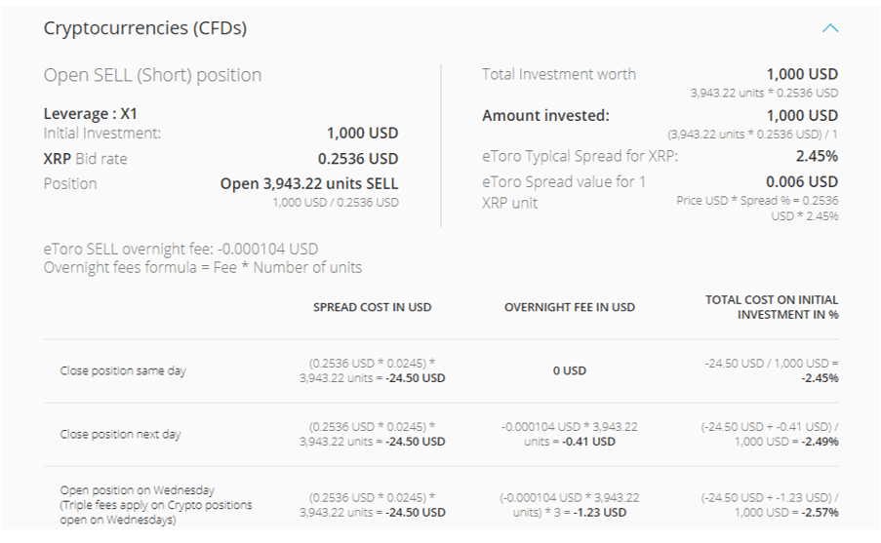The height and width of the screenshot is (543, 881).
Task: Click TOTAL COST ON INITIAL INVESTMENT header
Action: click(771, 307)
